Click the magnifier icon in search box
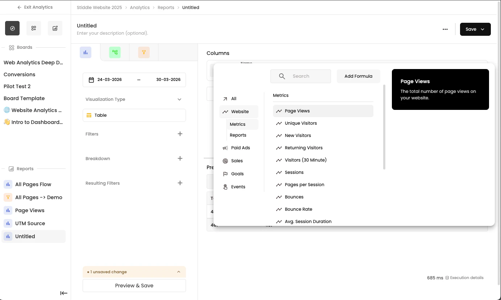This screenshot has height=300, width=501. tap(282, 76)
